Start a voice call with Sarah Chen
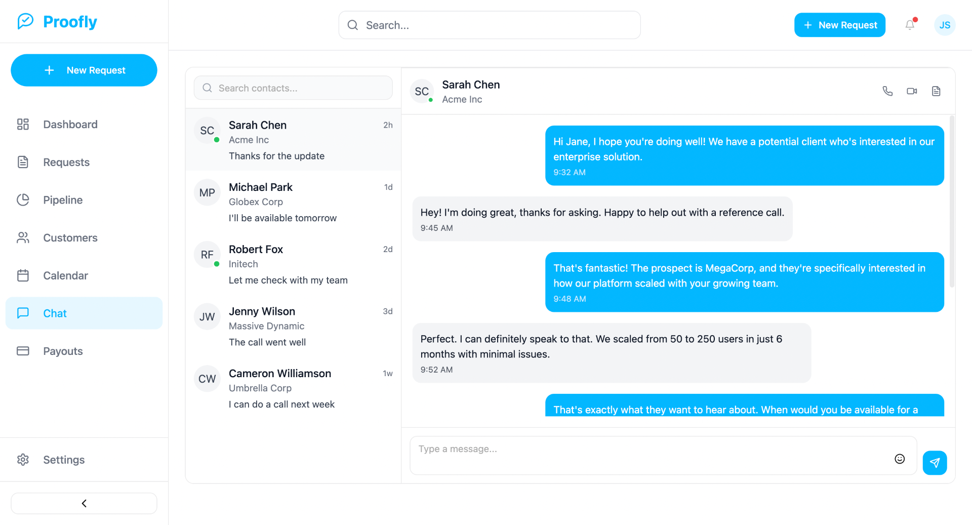The width and height of the screenshot is (972, 525). 887,91
